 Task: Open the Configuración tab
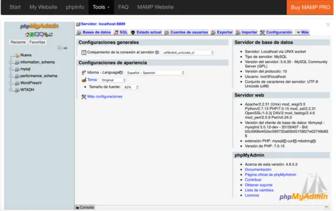(x=276, y=32)
